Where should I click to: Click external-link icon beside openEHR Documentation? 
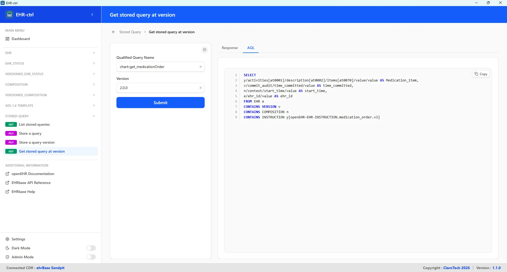point(7,174)
